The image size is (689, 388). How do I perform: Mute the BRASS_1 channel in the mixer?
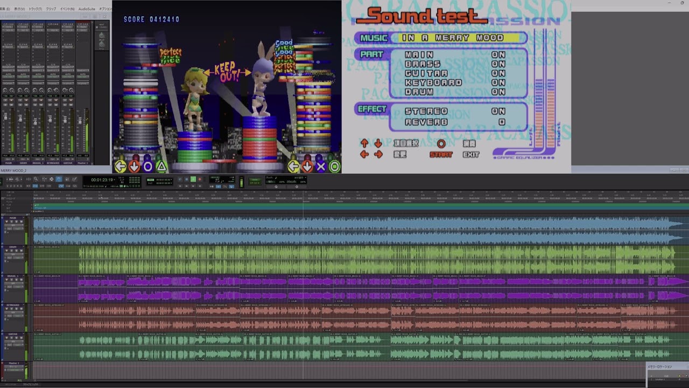point(41,105)
